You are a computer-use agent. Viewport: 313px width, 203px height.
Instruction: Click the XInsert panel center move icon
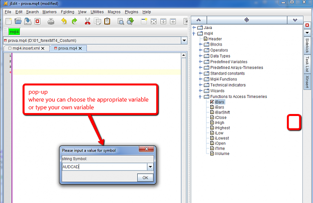pos(247,20)
